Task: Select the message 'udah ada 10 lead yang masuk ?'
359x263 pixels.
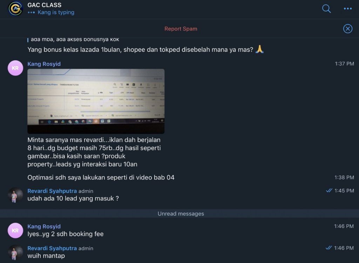Action: (73, 199)
